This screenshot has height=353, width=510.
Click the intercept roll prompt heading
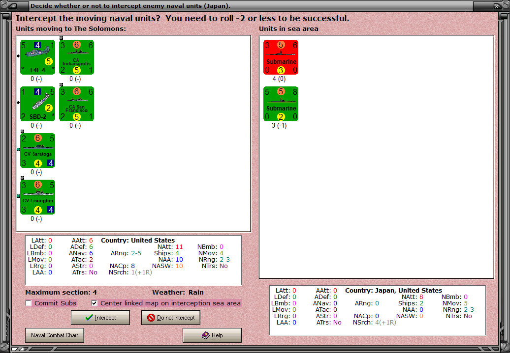pos(183,18)
